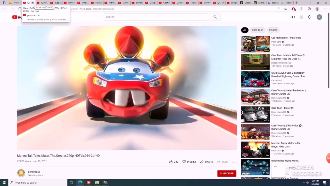Switch to the Dumbo tab
Screen dimensions: 330x186
178,3
